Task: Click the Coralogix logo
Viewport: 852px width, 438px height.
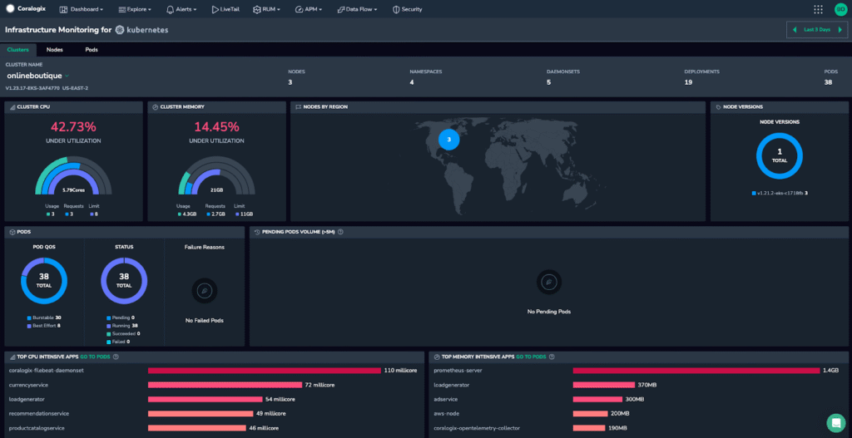Action: coord(25,9)
